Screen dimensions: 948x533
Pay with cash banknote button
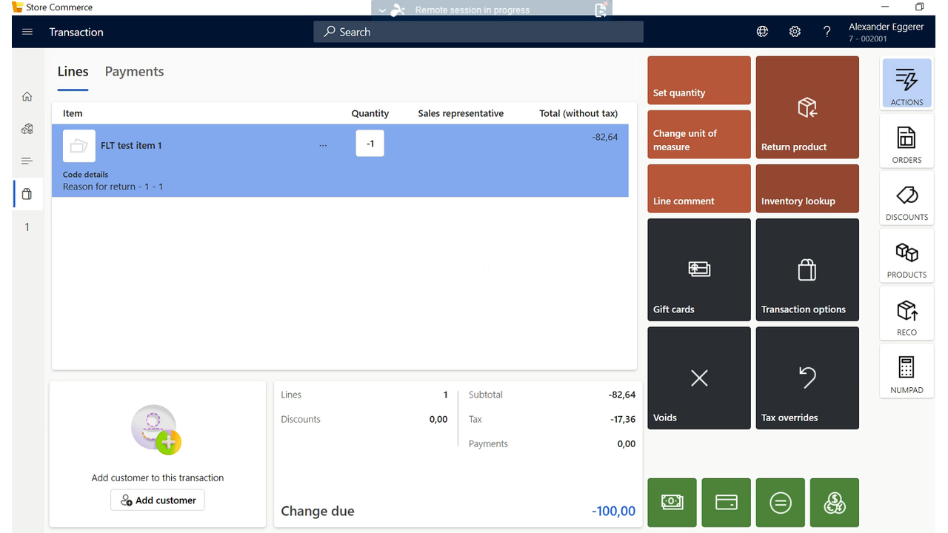[x=672, y=503]
